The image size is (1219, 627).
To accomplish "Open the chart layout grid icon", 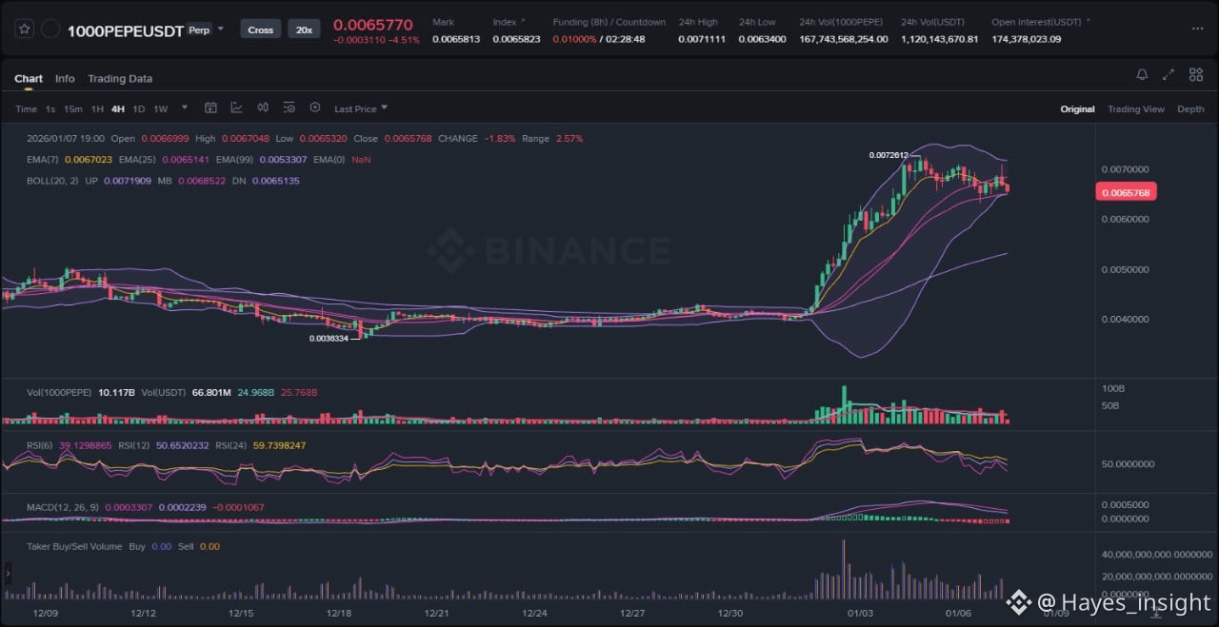I will [1195, 74].
